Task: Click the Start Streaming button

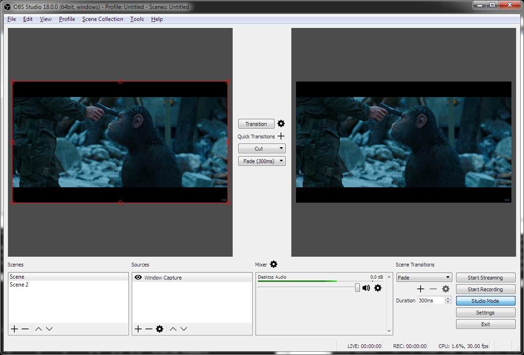Action: coord(485,277)
